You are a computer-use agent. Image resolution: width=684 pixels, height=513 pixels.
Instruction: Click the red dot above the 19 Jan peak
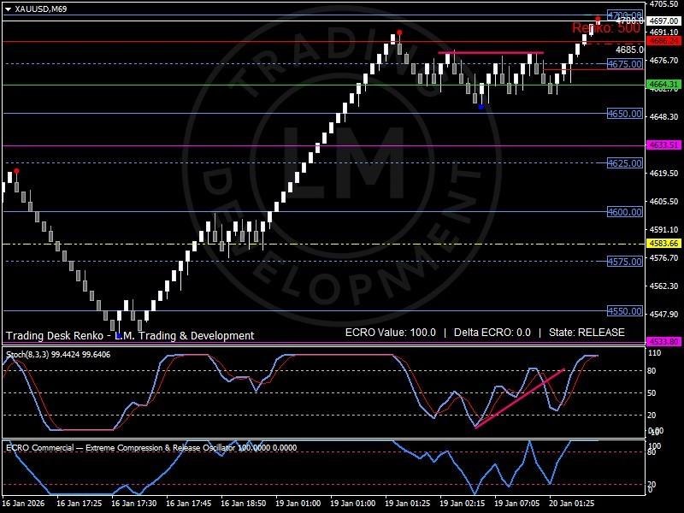tap(399, 33)
